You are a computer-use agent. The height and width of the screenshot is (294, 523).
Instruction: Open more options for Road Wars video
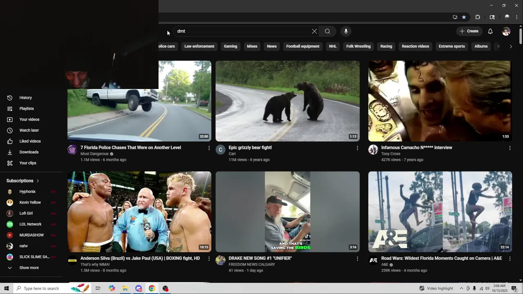coord(510,258)
